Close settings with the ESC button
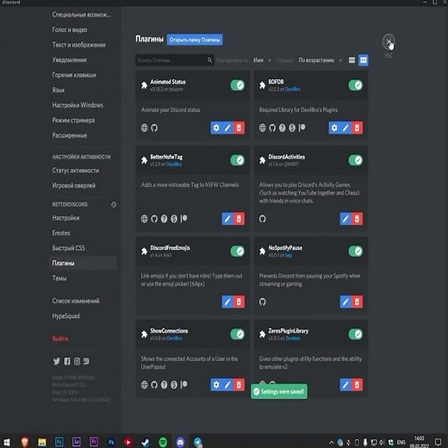 tap(389, 42)
